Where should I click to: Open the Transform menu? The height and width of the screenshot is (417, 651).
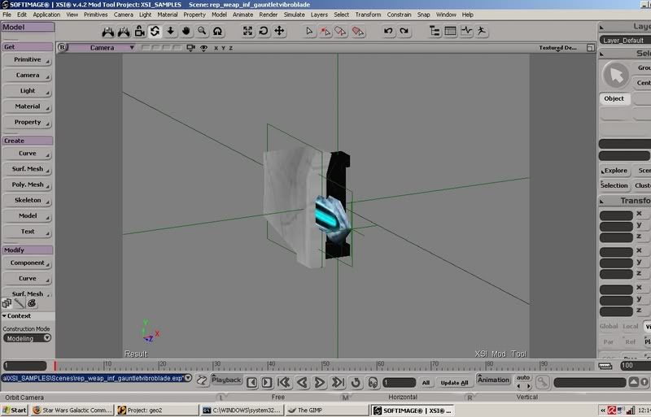pyautogui.click(x=368, y=15)
